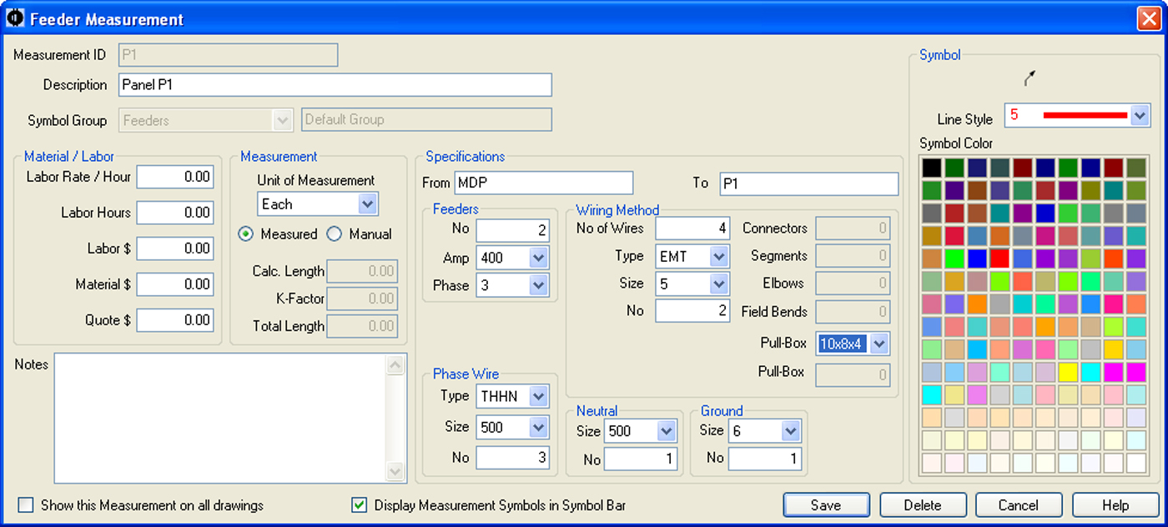This screenshot has height=527, width=1168.
Task: Select the Measured radio button
Action: coord(245,234)
